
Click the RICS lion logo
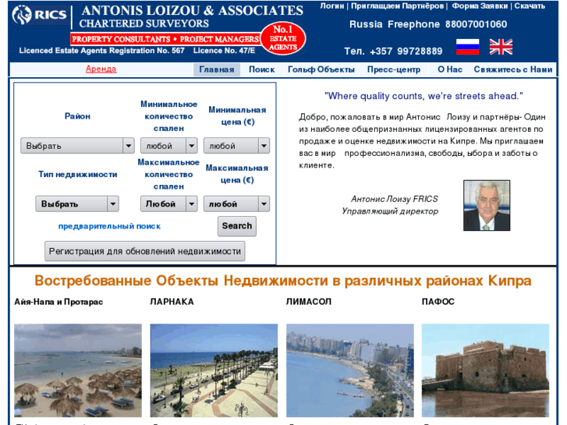point(39,15)
